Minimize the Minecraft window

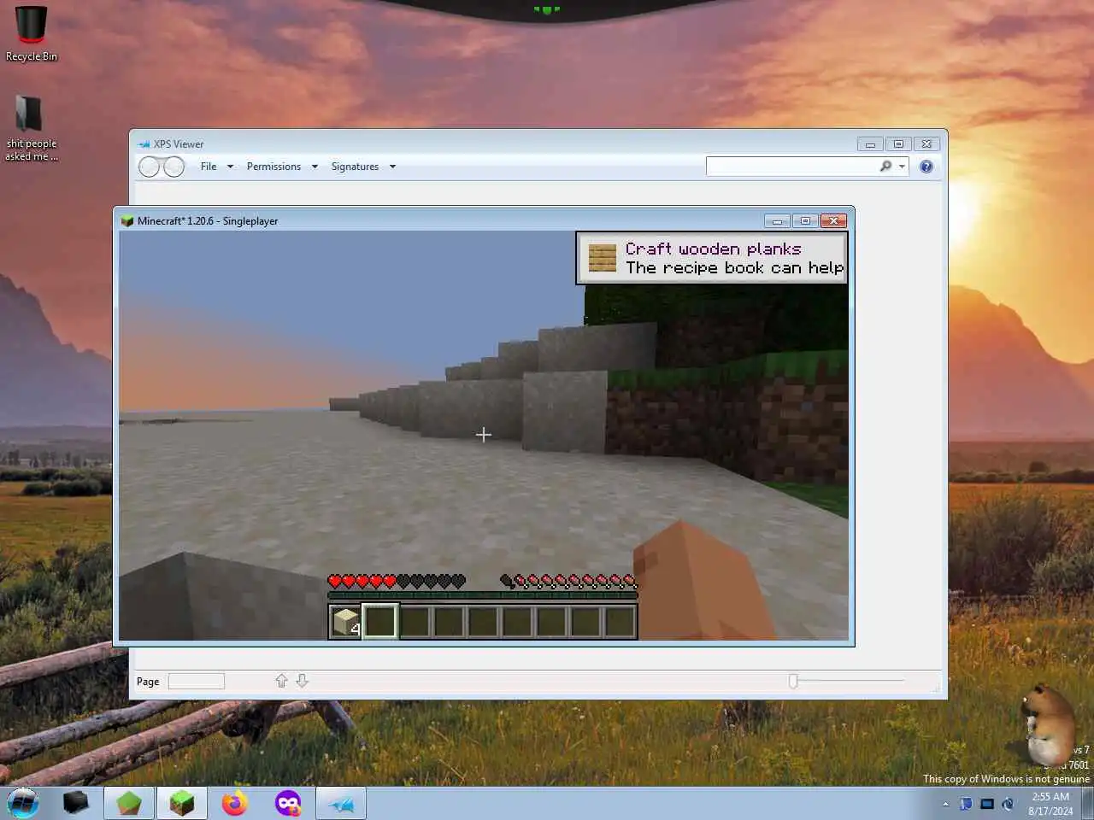(777, 220)
